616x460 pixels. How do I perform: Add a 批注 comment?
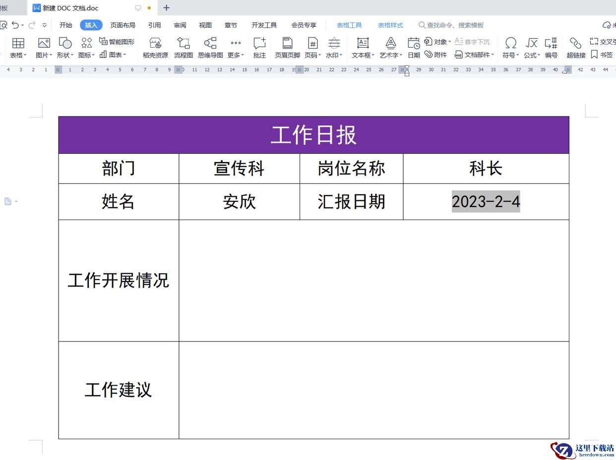pos(259,48)
